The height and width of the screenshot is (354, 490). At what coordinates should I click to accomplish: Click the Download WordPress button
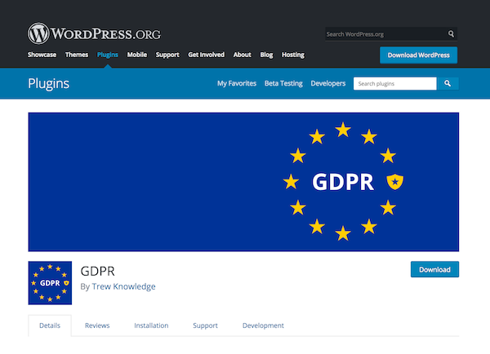(x=418, y=55)
